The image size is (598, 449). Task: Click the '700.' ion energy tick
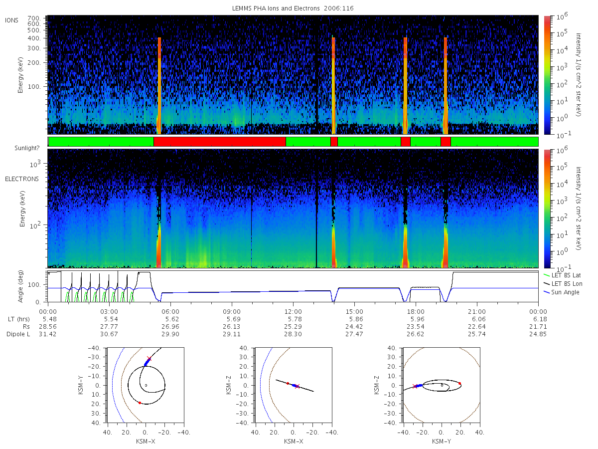[34, 17]
